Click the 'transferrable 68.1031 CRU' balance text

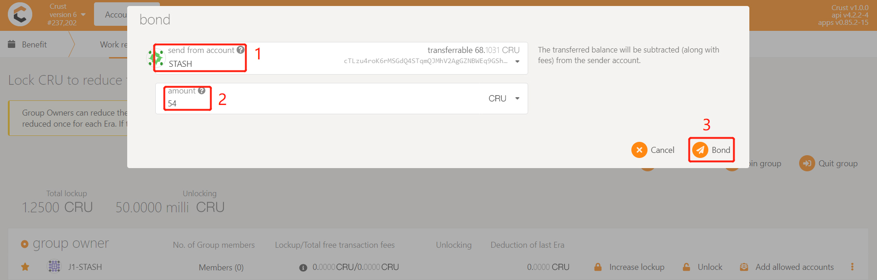[x=473, y=50]
